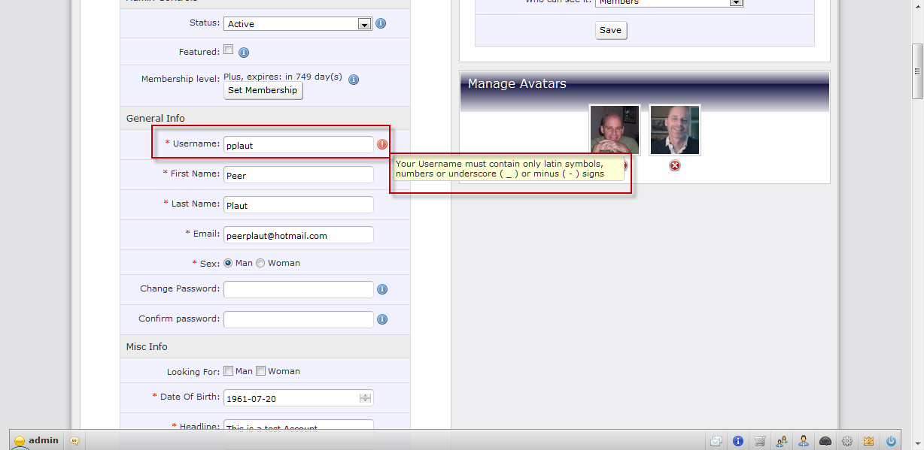924x450 pixels.
Task: Open the shopping cart icon in bottom bar
Action: point(760,441)
